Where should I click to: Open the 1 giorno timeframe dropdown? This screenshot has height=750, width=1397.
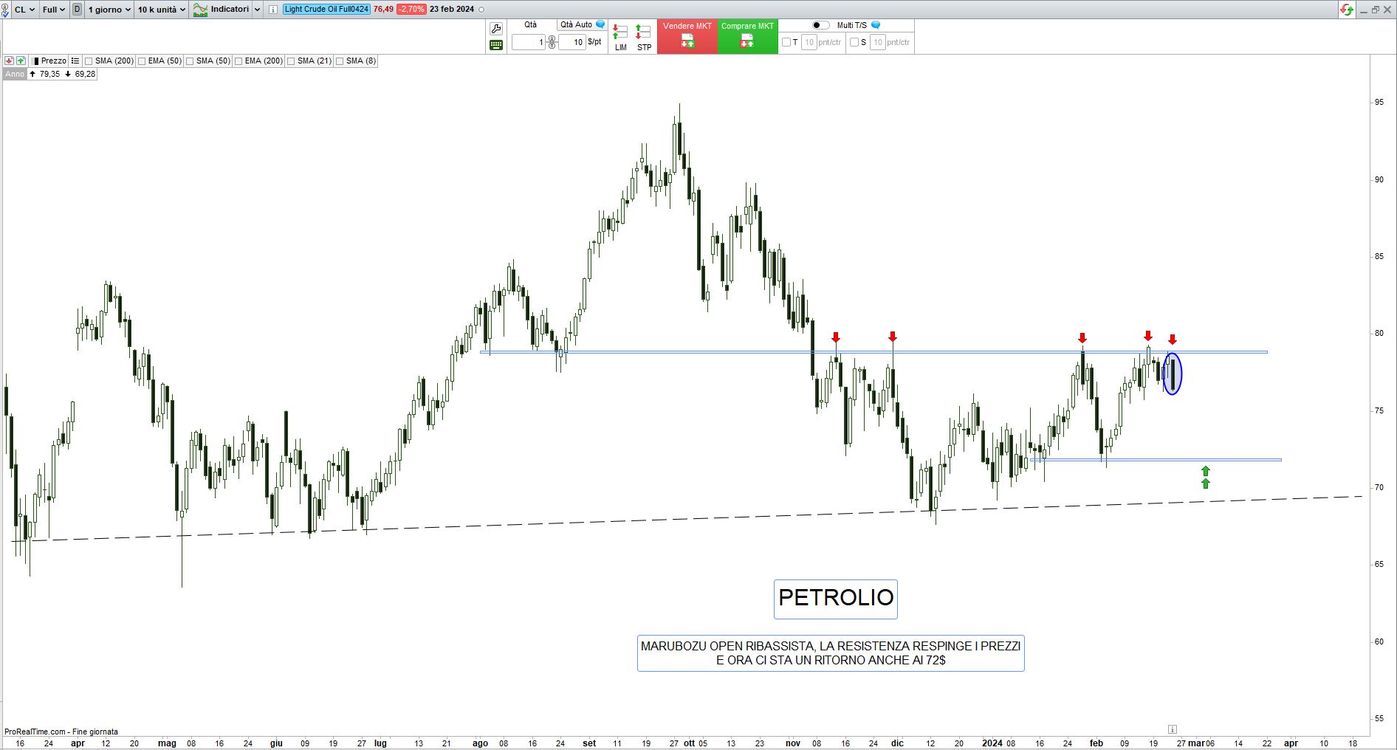click(109, 10)
